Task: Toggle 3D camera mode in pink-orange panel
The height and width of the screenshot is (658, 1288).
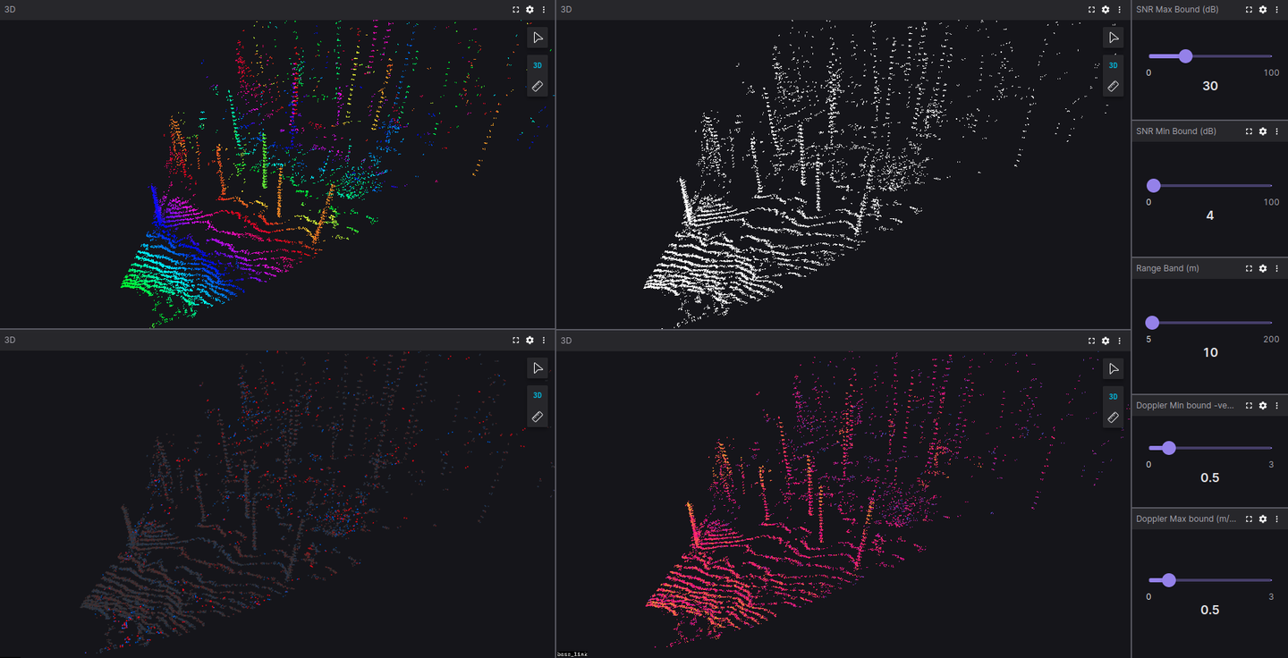Action: 1113,396
